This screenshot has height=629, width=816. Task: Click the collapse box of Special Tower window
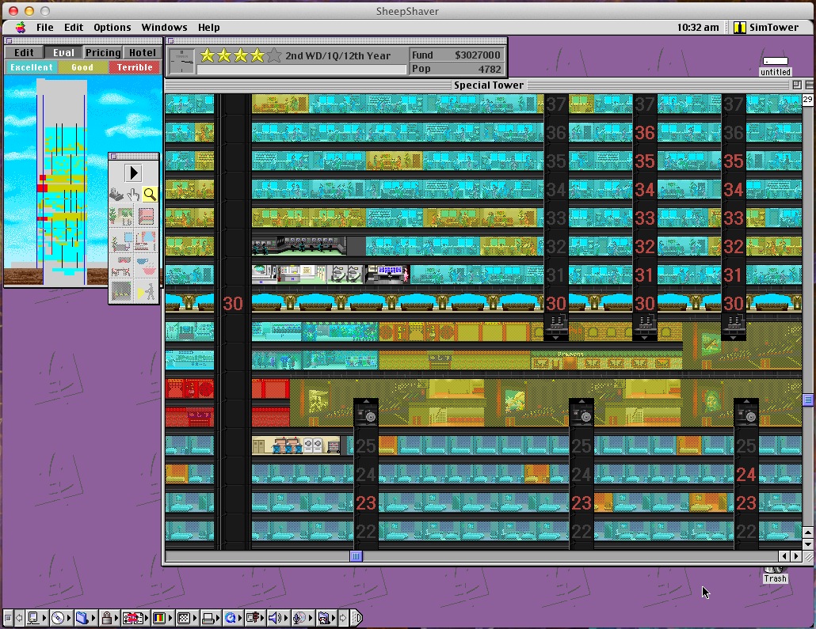(810, 85)
